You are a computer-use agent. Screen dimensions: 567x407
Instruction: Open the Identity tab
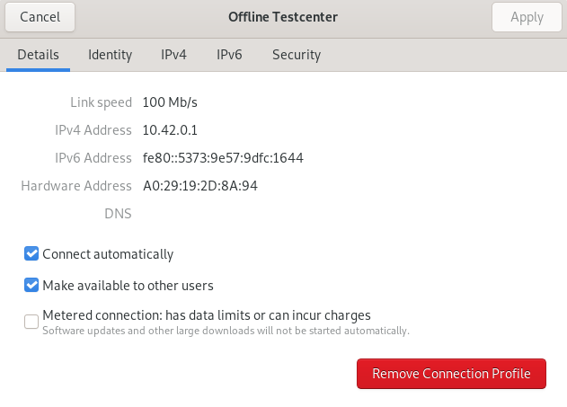point(110,55)
